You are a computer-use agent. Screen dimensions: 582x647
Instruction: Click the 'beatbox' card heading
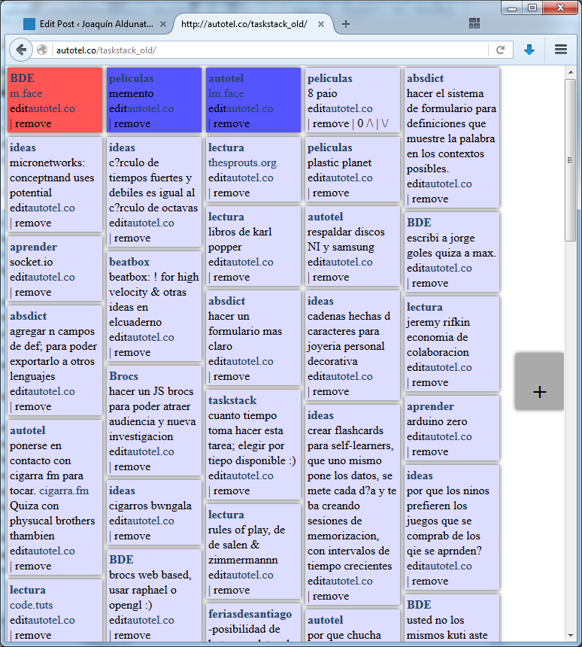[x=129, y=262]
